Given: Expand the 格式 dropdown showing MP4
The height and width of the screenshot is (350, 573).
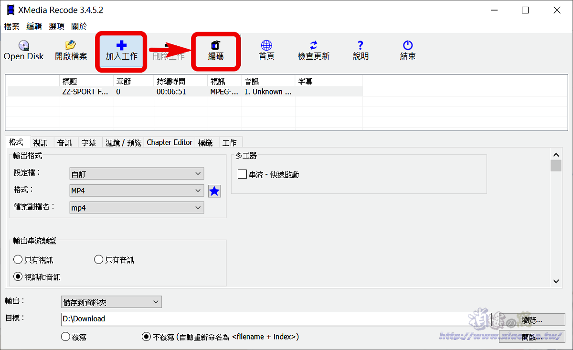Looking at the screenshot, I should click(x=137, y=191).
